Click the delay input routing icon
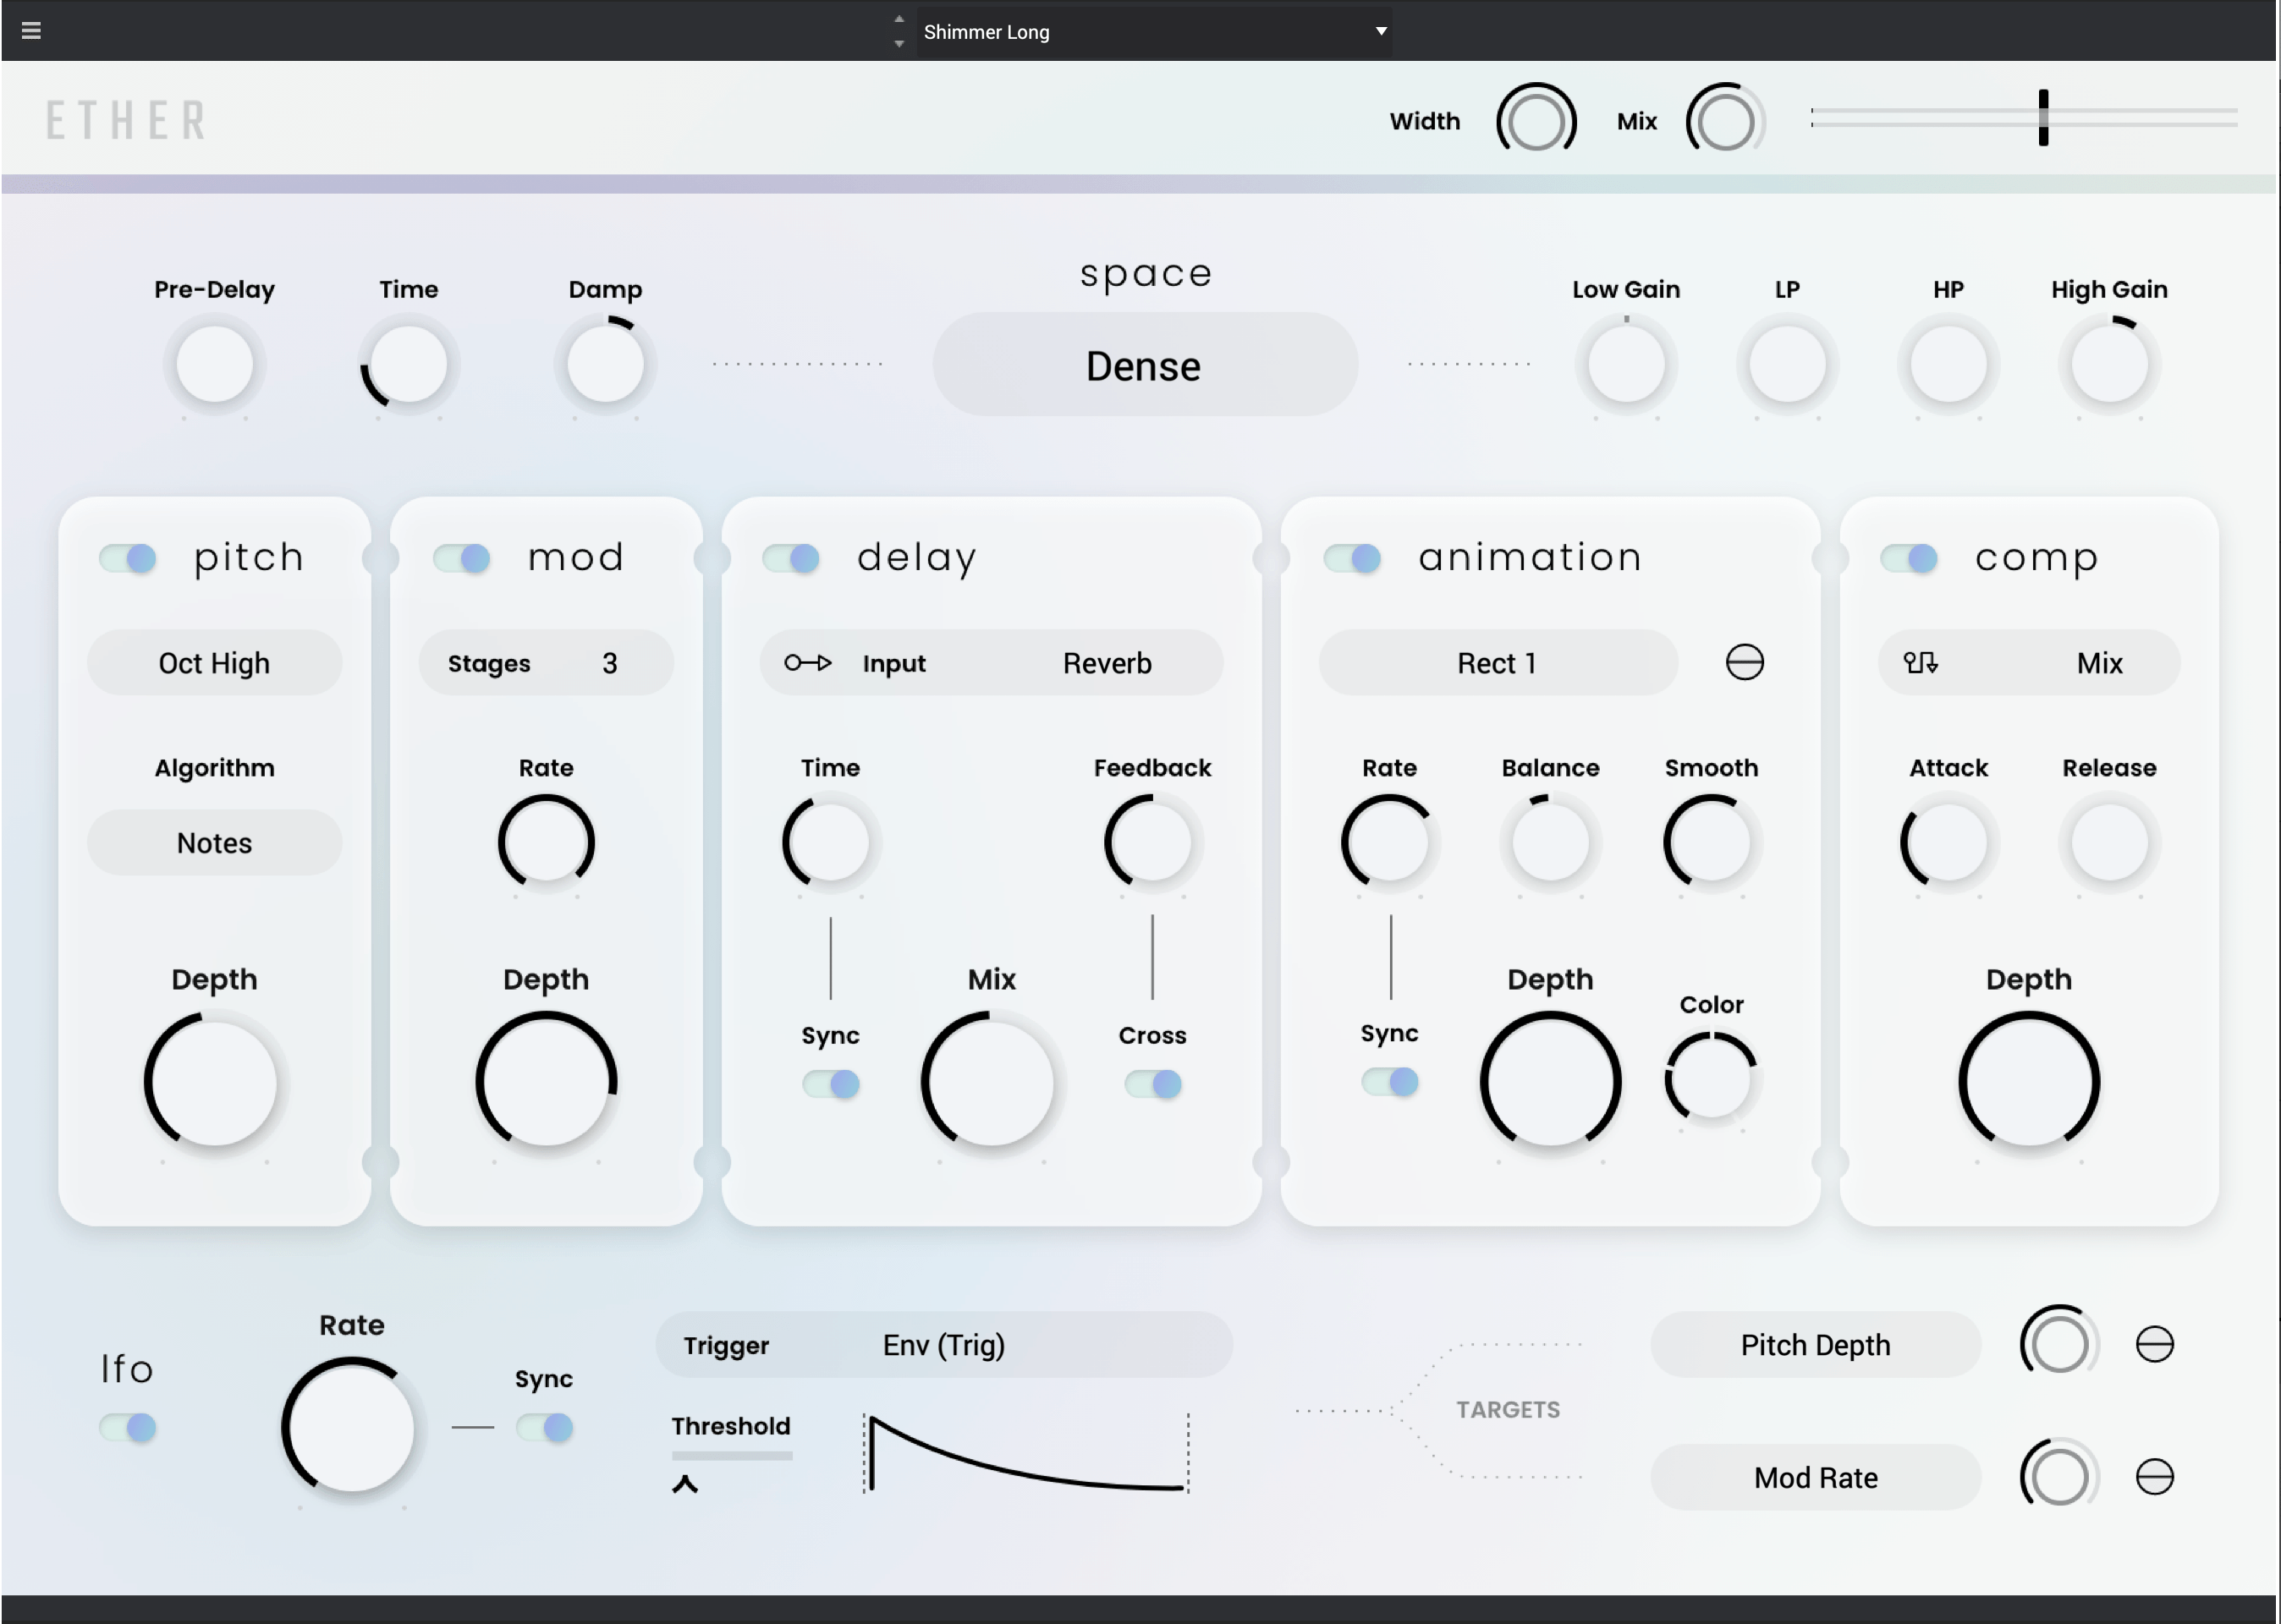This screenshot has width=2281, height=1624. tap(806, 662)
